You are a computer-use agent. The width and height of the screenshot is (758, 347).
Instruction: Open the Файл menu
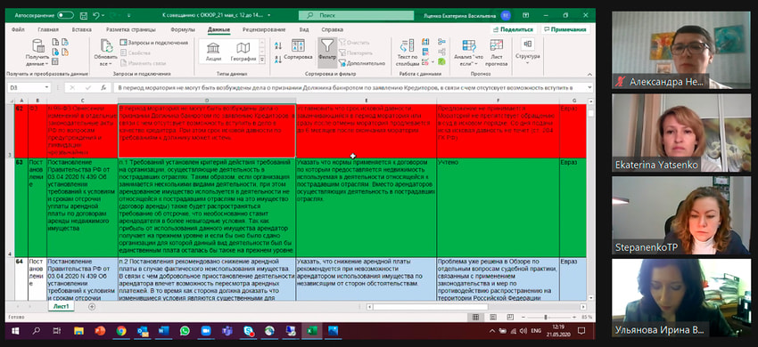18,29
